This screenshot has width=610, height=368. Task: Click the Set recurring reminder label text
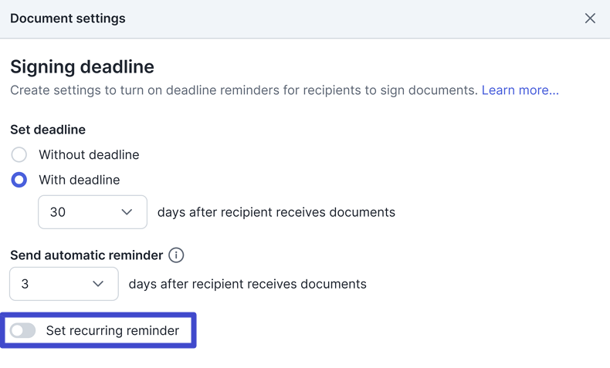(113, 330)
